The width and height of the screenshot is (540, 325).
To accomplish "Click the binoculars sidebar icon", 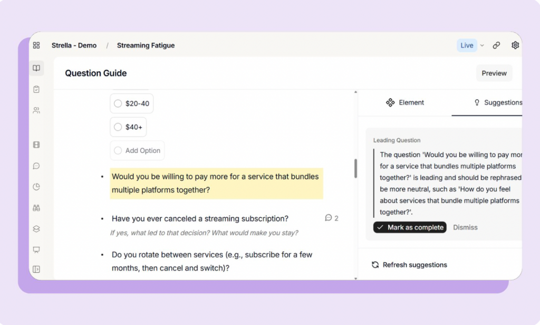I will tap(36, 208).
